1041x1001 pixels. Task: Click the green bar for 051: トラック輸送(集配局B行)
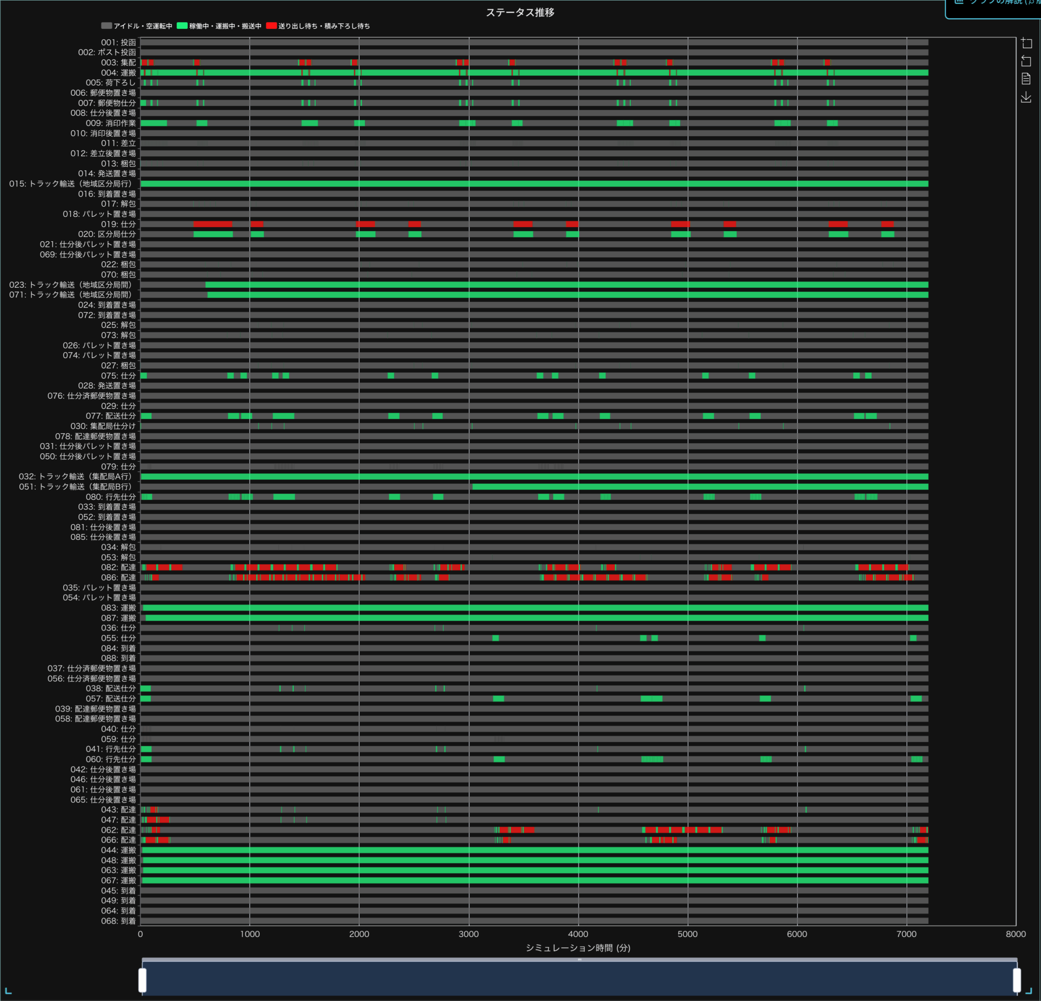[x=690, y=487]
